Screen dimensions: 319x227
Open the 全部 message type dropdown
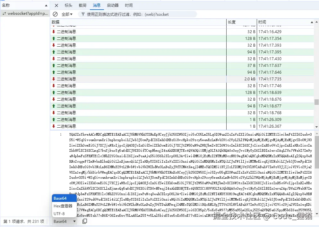(x=67, y=14)
